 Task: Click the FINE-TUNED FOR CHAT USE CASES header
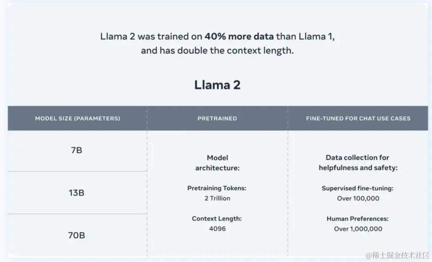coord(358,118)
